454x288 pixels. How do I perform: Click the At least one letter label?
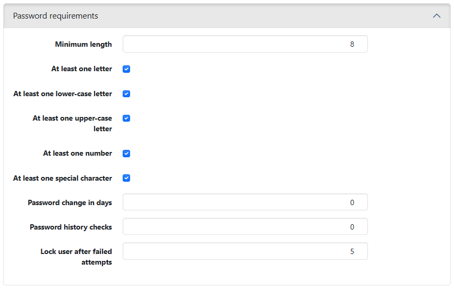click(x=82, y=69)
